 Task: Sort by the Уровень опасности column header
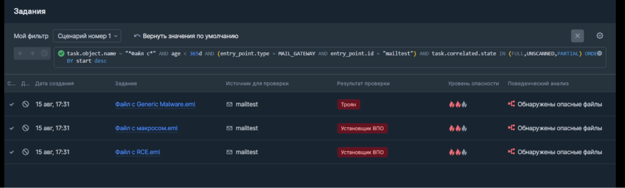[x=473, y=84]
